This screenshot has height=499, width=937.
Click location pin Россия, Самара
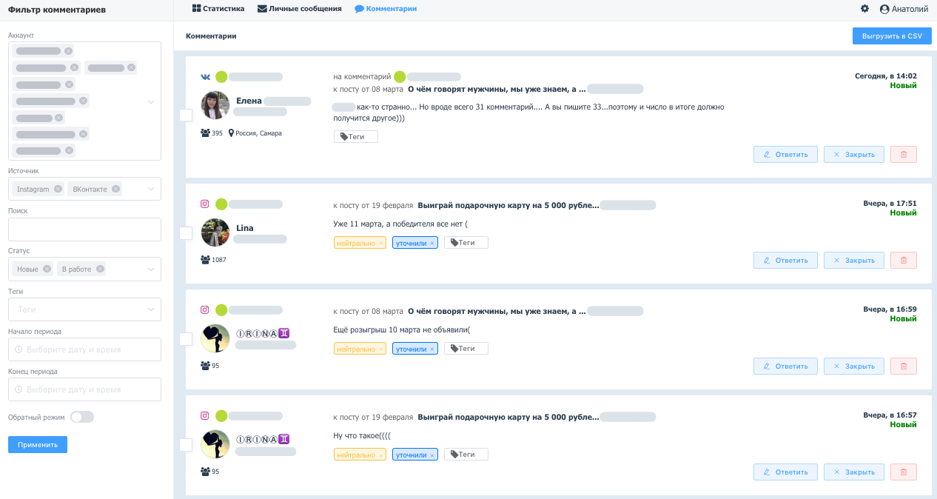click(x=231, y=133)
